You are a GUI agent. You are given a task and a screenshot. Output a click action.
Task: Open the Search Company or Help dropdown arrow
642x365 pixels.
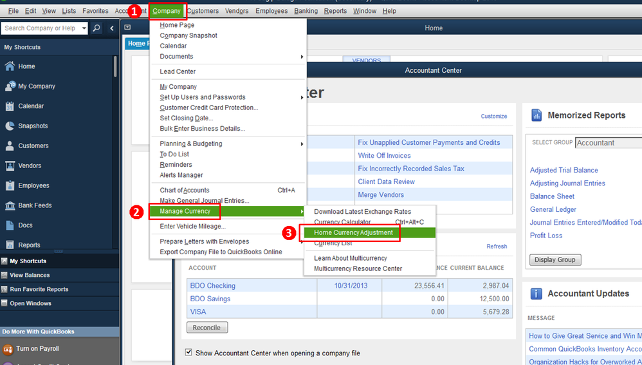point(84,28)
